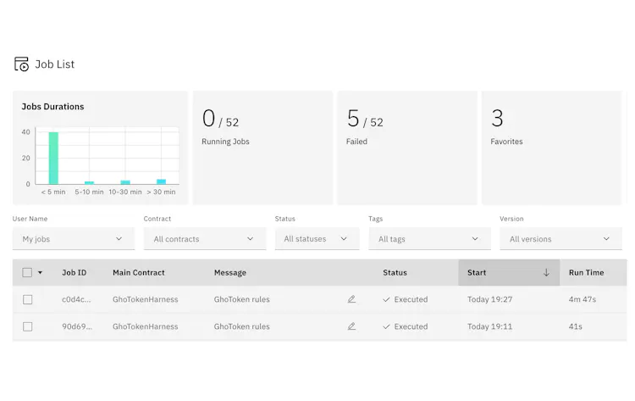
Task: Open the User Name 'My jobs' dropdown
Action: 74,239
